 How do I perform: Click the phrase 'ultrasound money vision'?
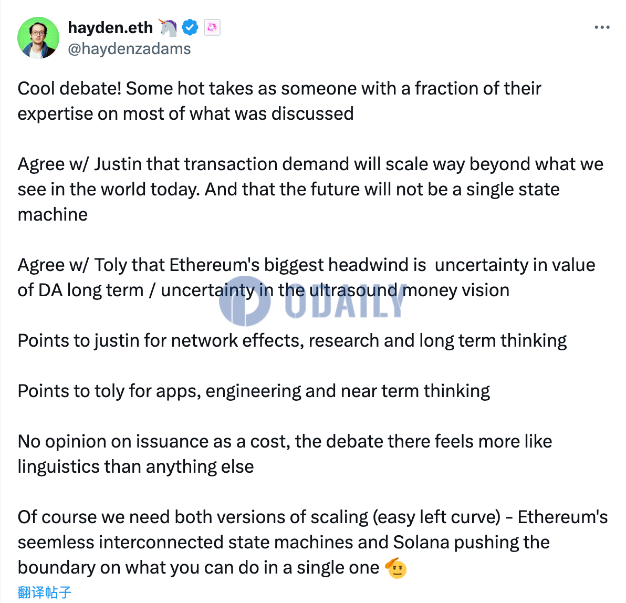[410, 290]
